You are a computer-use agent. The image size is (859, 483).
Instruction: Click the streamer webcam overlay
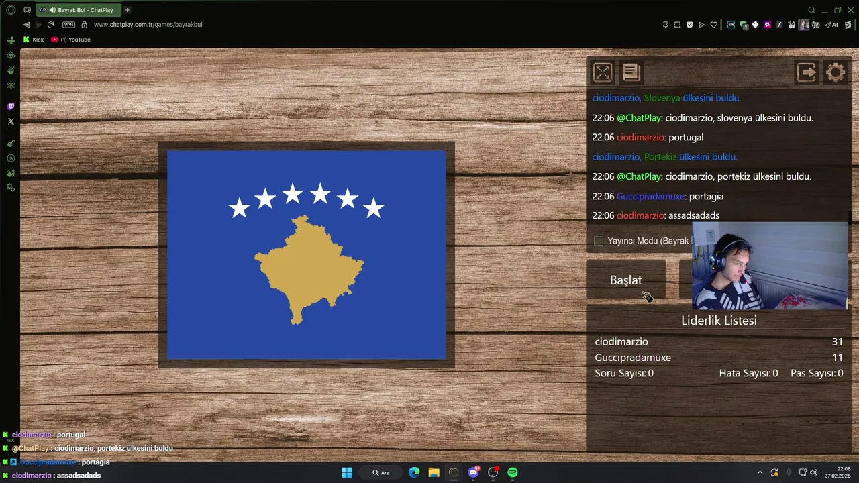[x=770, y=266]
